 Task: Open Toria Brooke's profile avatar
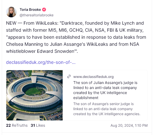click(11, 12)
